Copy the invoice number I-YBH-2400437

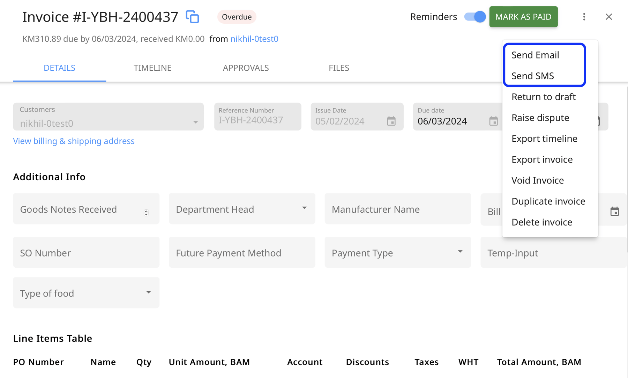click(192, 16)
